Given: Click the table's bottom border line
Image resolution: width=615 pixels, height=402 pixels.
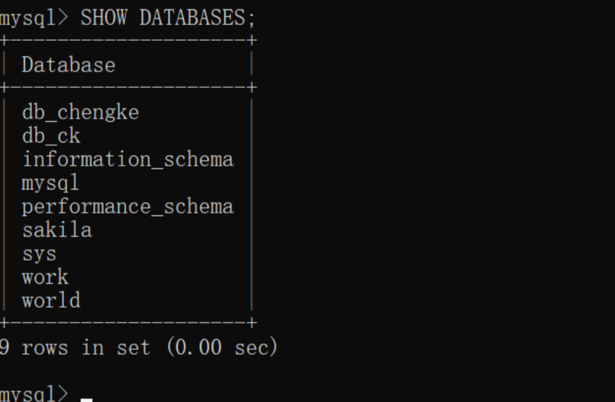Looking at the screenshot, I should (x=126, y=323).
